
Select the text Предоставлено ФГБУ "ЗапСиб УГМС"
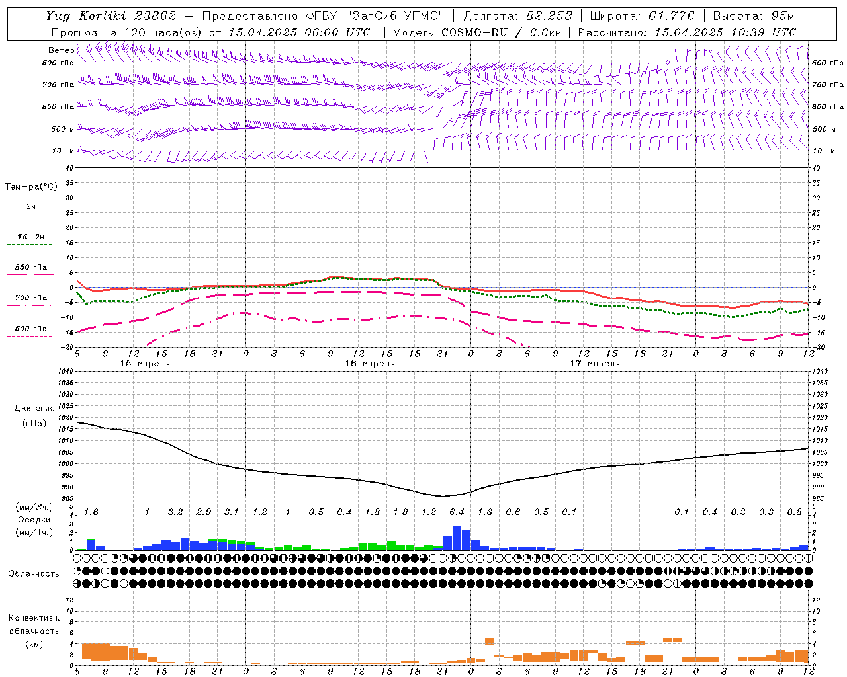click(x=323, y=16)
